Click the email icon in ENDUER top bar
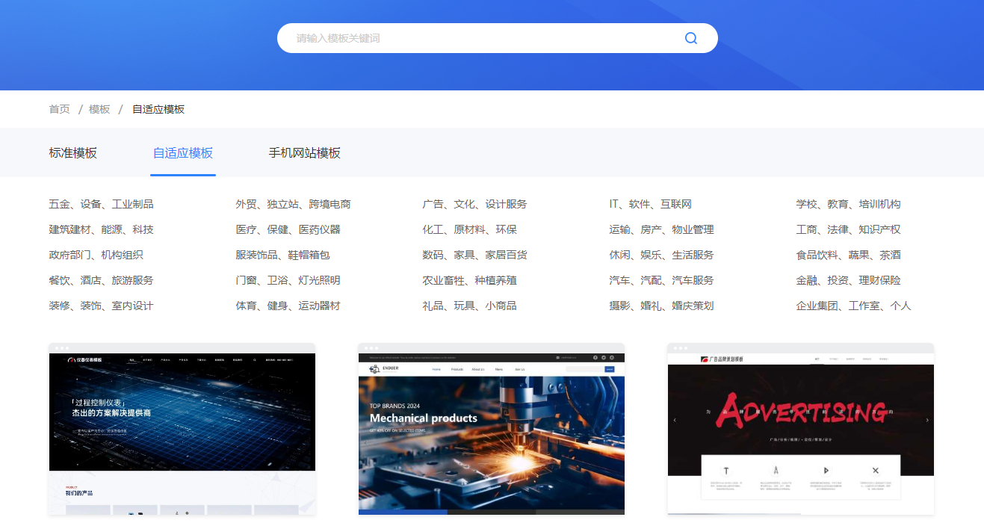Screen dimensions: 984x523 click(x=558, y=357)
